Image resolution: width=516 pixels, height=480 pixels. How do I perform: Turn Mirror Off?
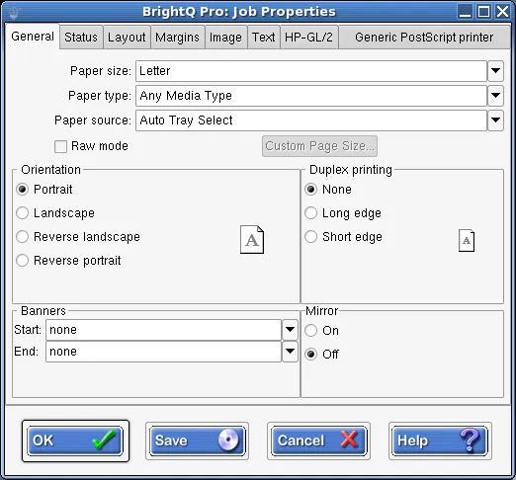click(310, 354)
